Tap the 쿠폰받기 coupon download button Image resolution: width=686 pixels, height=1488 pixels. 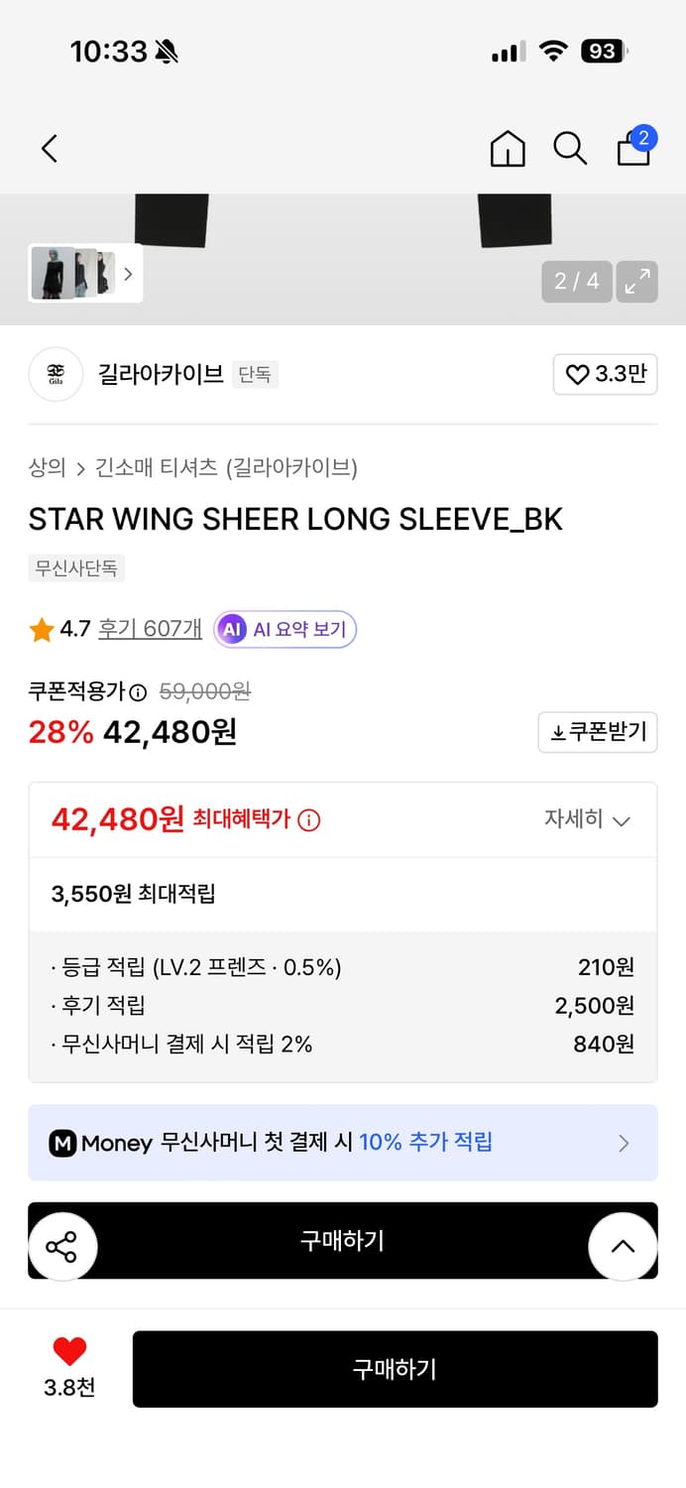pos(597,732)
